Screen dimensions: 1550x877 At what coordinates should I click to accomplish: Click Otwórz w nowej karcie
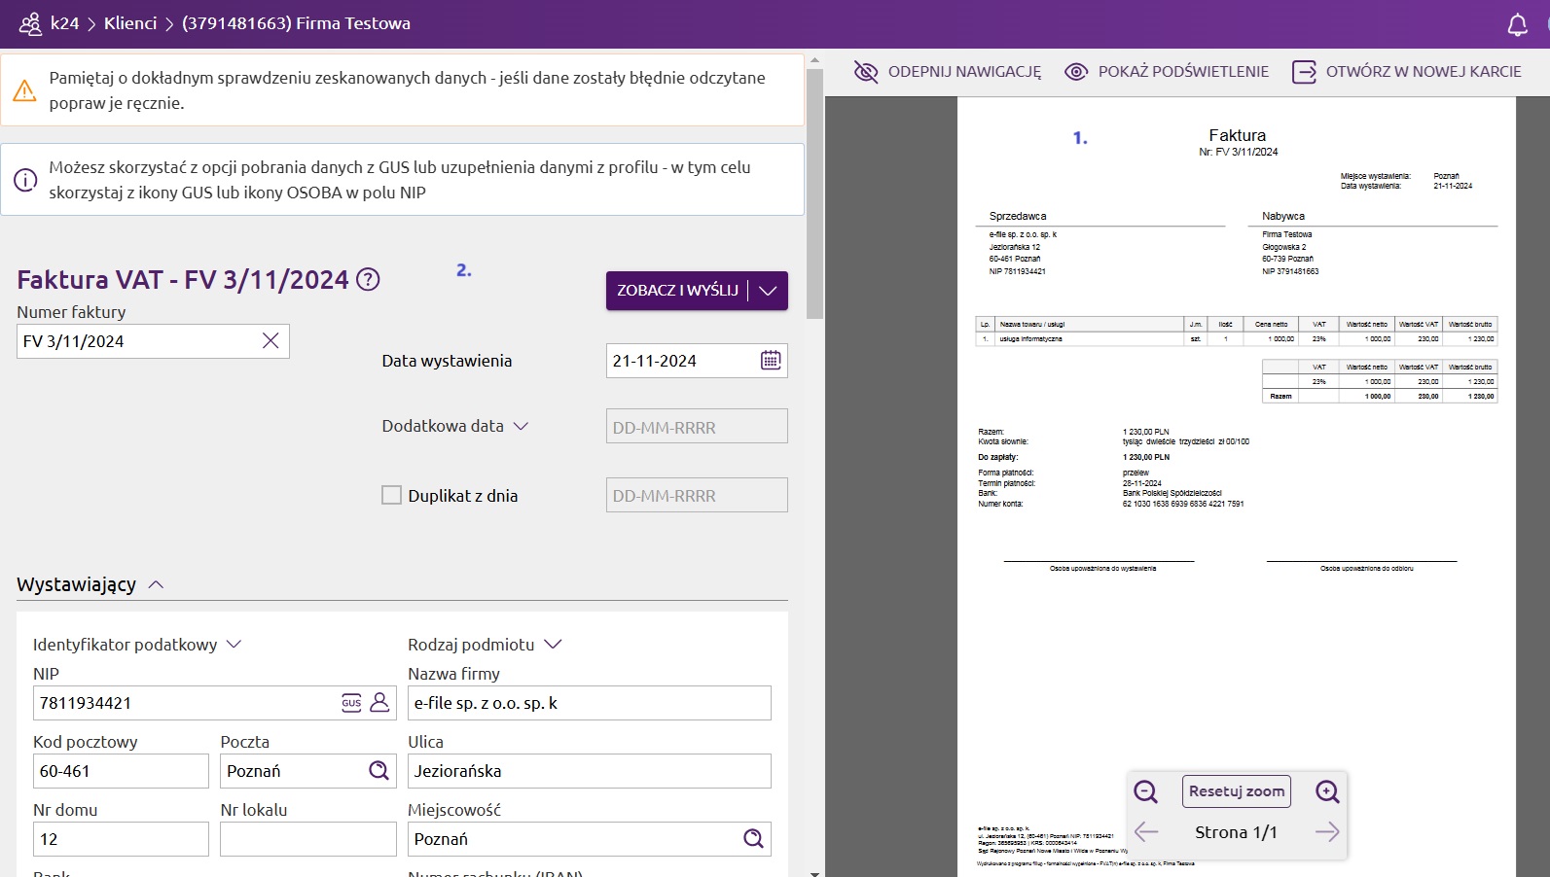(1406, 72)
